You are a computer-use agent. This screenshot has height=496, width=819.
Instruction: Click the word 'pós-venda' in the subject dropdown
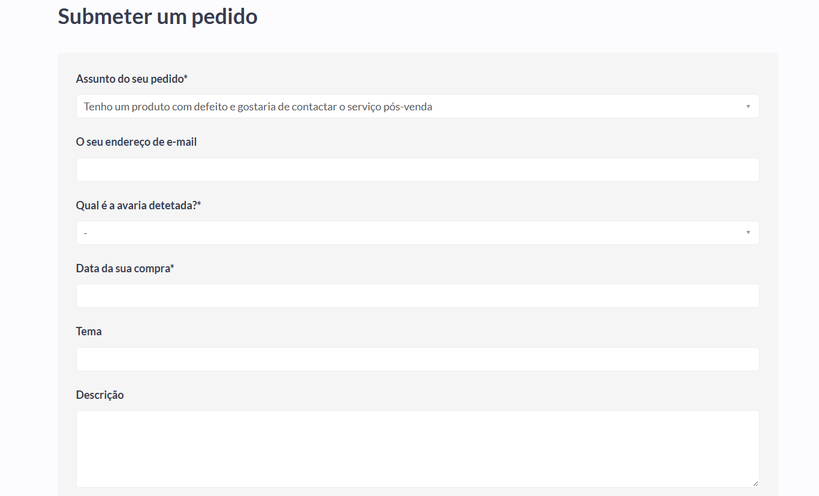(409, 107)
